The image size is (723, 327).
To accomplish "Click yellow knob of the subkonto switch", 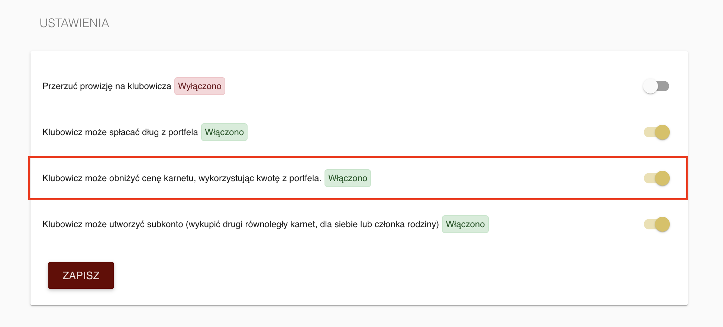I will 662,224.
